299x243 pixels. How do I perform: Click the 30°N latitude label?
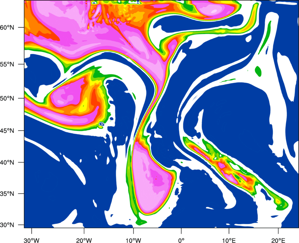coord(7,225)
